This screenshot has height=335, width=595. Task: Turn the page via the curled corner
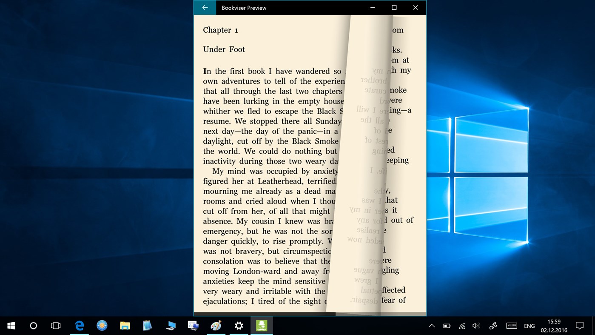pos(374,170)
